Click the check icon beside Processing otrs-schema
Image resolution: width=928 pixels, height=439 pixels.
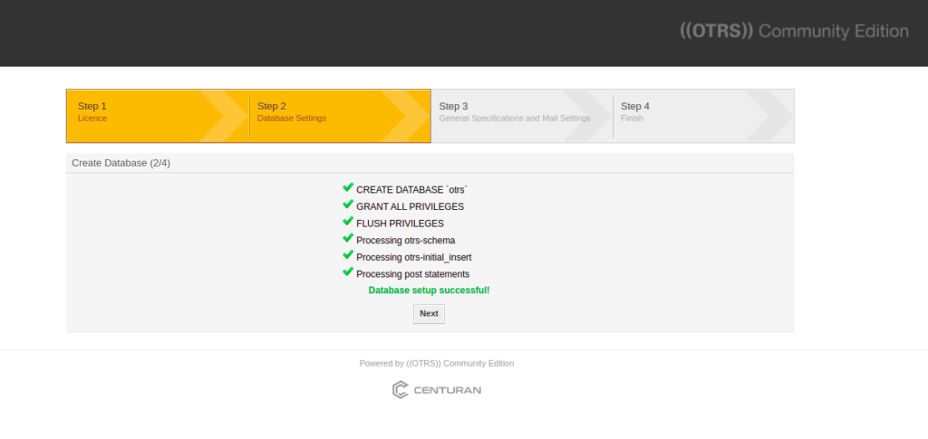(x=348, y=238)
